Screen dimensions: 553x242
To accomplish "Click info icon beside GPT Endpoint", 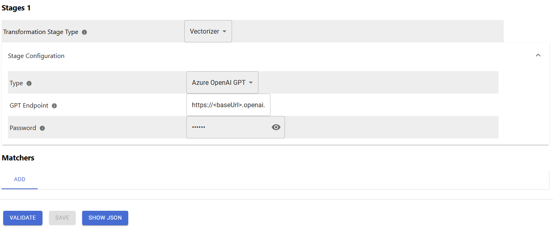I will coord(54,106).
